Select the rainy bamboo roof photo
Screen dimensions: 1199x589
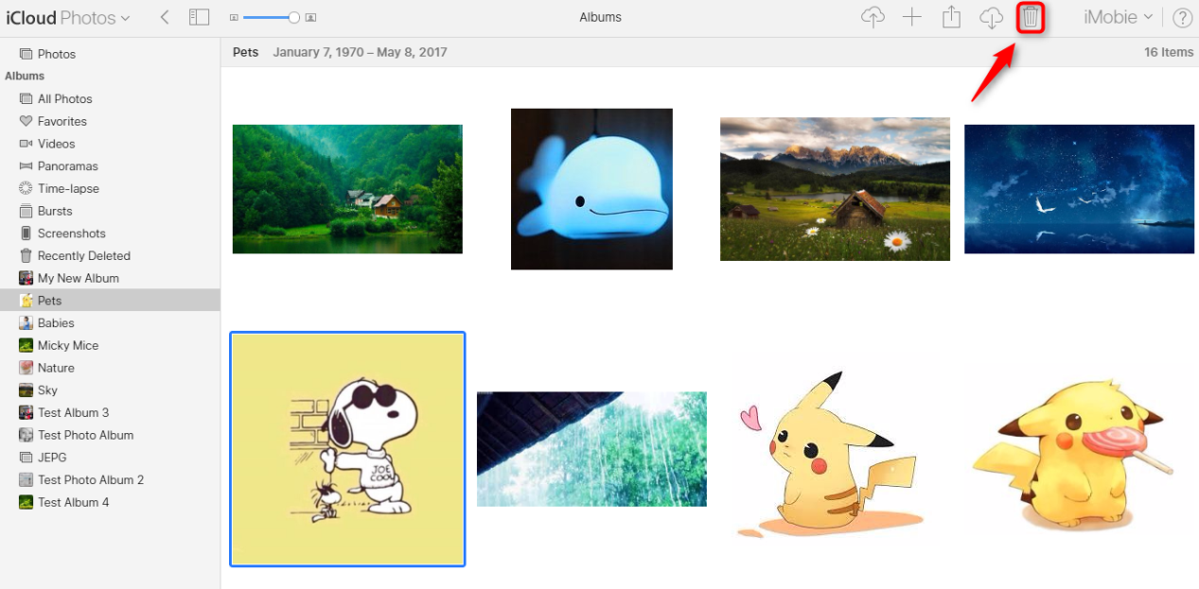click(591, 449)
